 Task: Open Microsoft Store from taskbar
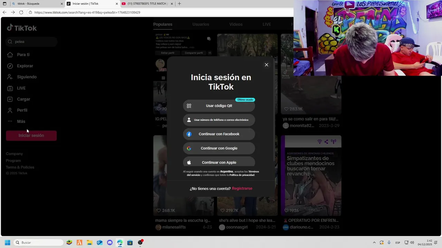coord(130,242)
